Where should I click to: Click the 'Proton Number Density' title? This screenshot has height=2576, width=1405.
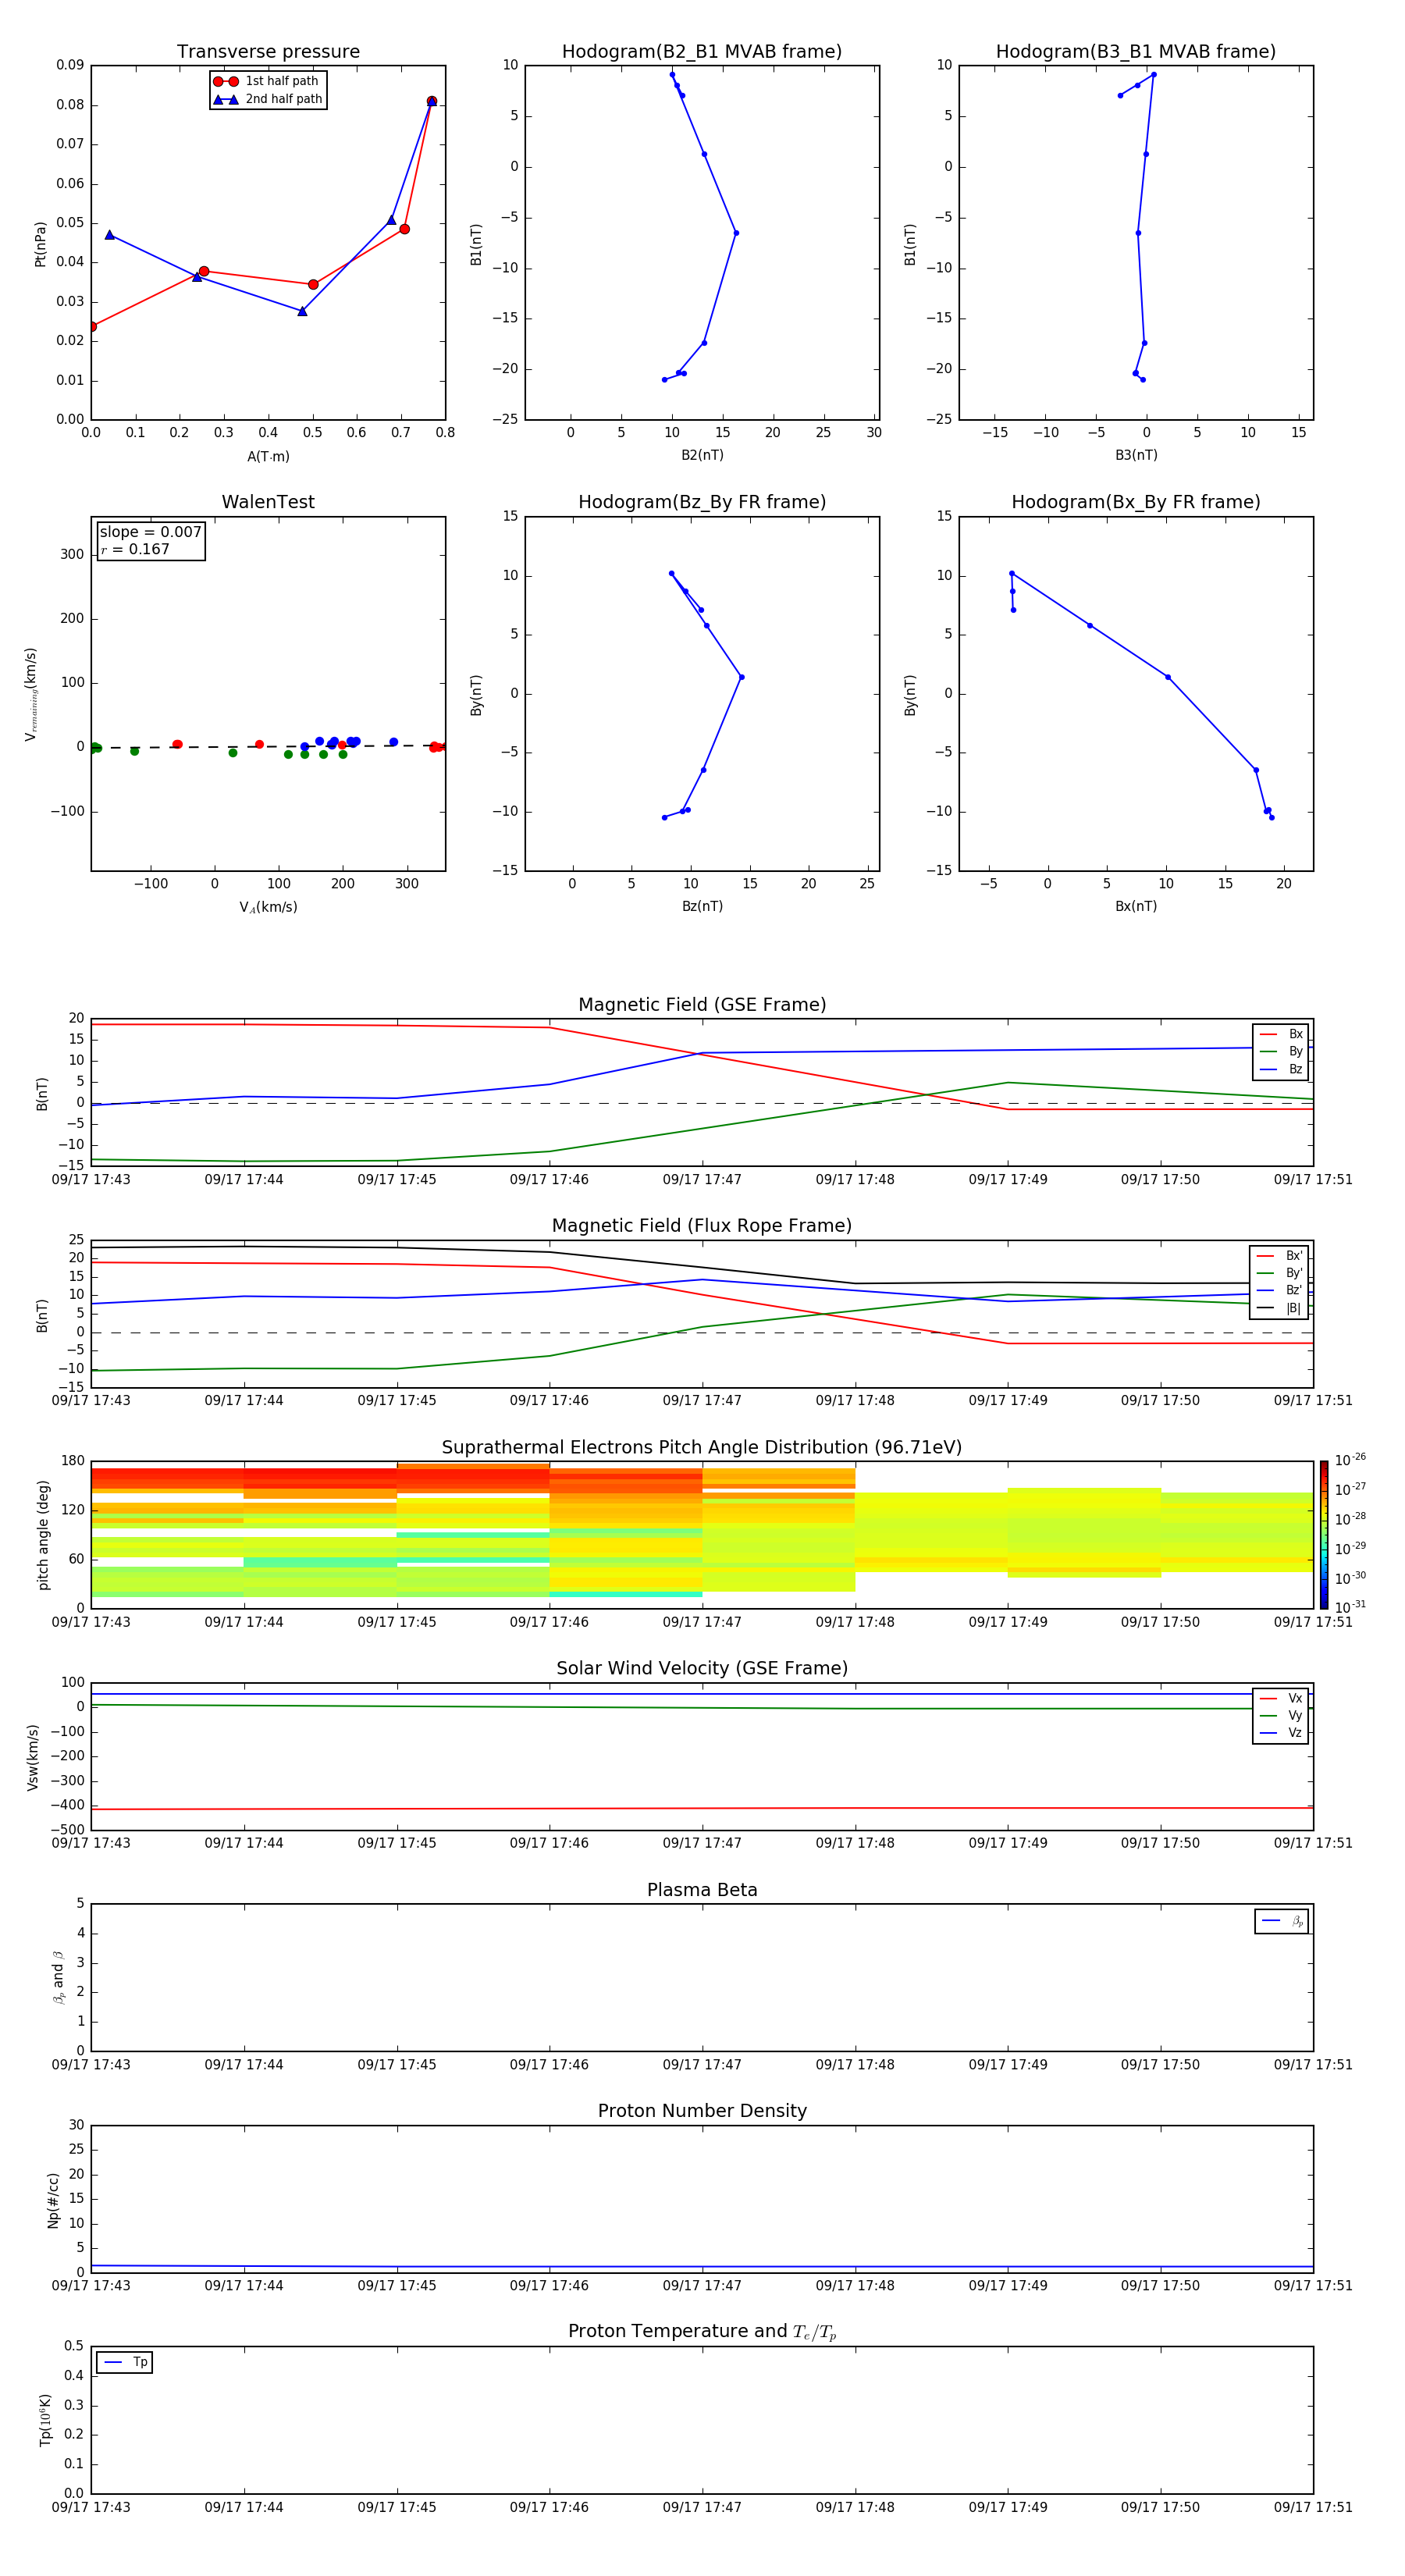point(702,2111)
